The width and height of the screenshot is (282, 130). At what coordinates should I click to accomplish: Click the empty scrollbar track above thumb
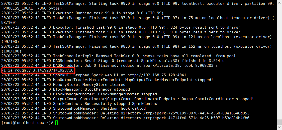coord(279,59)
